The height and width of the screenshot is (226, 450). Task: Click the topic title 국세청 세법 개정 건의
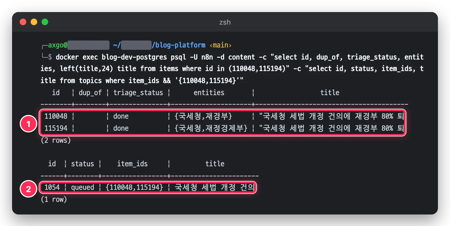point(215,187)
